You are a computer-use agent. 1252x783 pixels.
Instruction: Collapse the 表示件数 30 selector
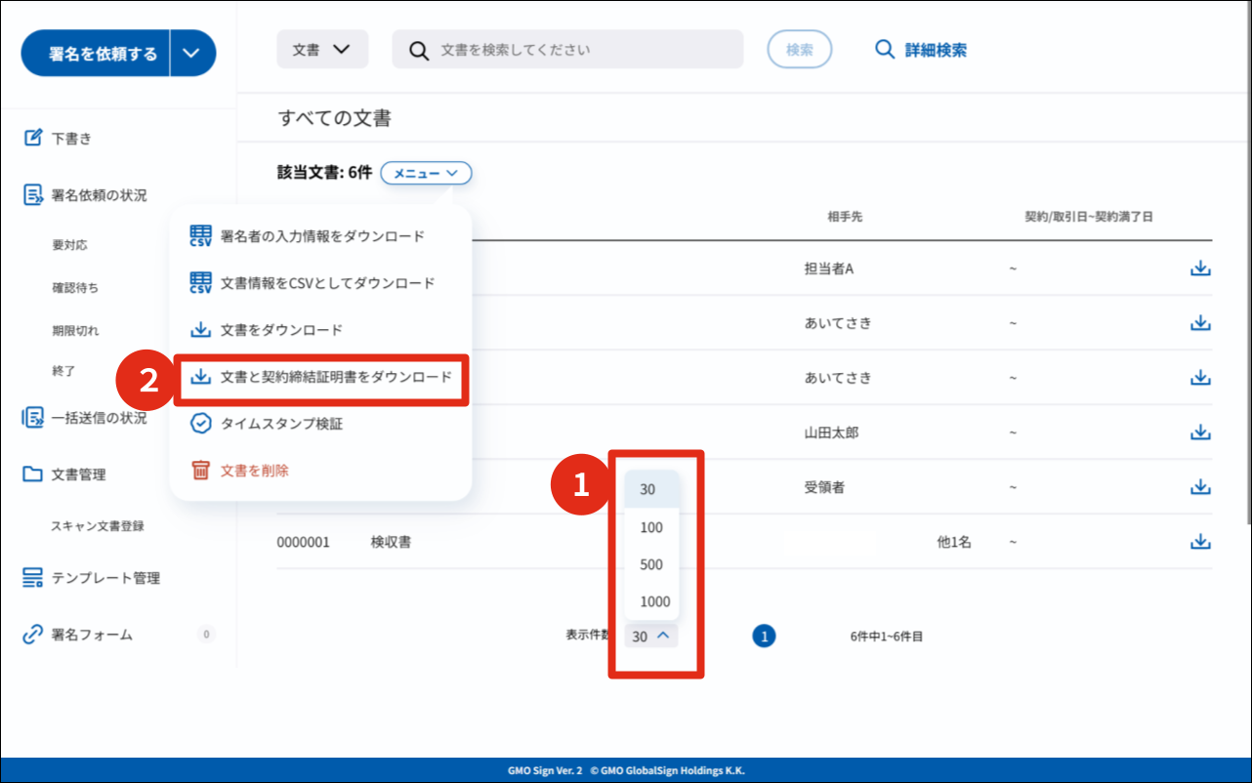click(x=651, y=636)
